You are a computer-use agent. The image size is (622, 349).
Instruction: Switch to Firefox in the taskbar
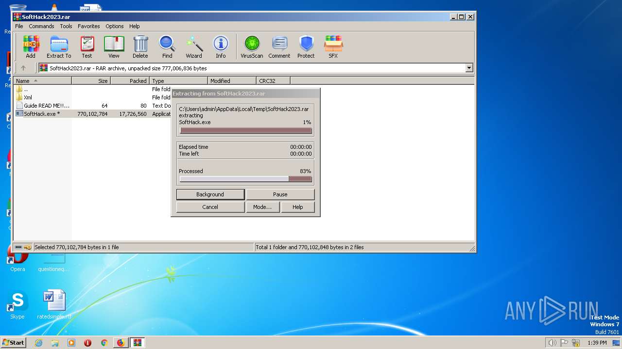click(x=121, y=343)
